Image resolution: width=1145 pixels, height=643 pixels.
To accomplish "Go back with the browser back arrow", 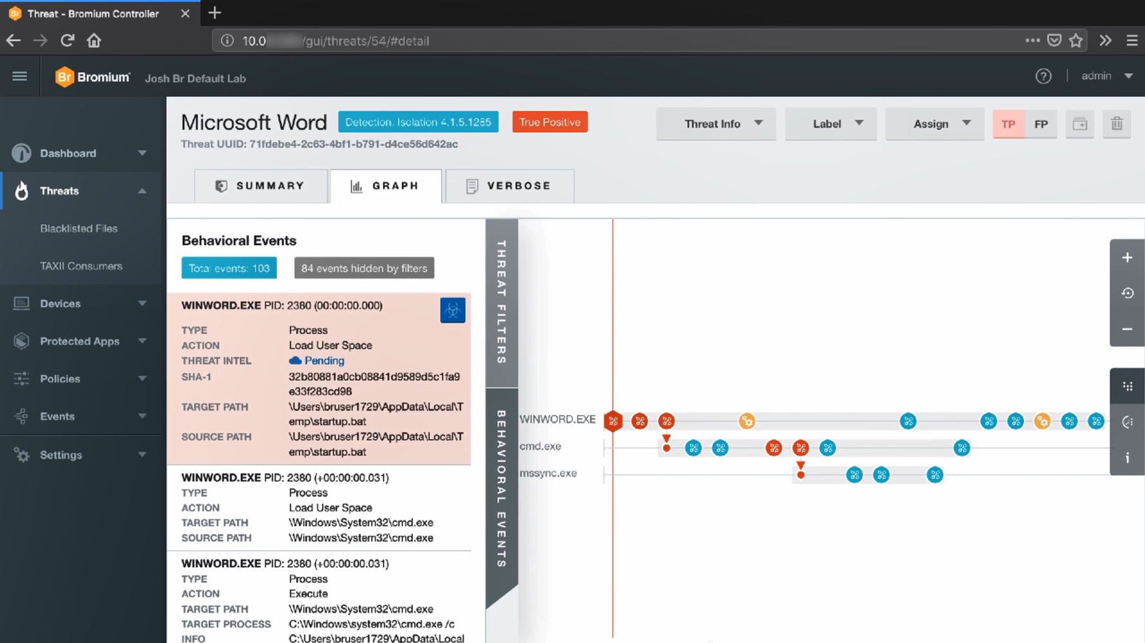I will pyautogui.click(x=14, y=41).
